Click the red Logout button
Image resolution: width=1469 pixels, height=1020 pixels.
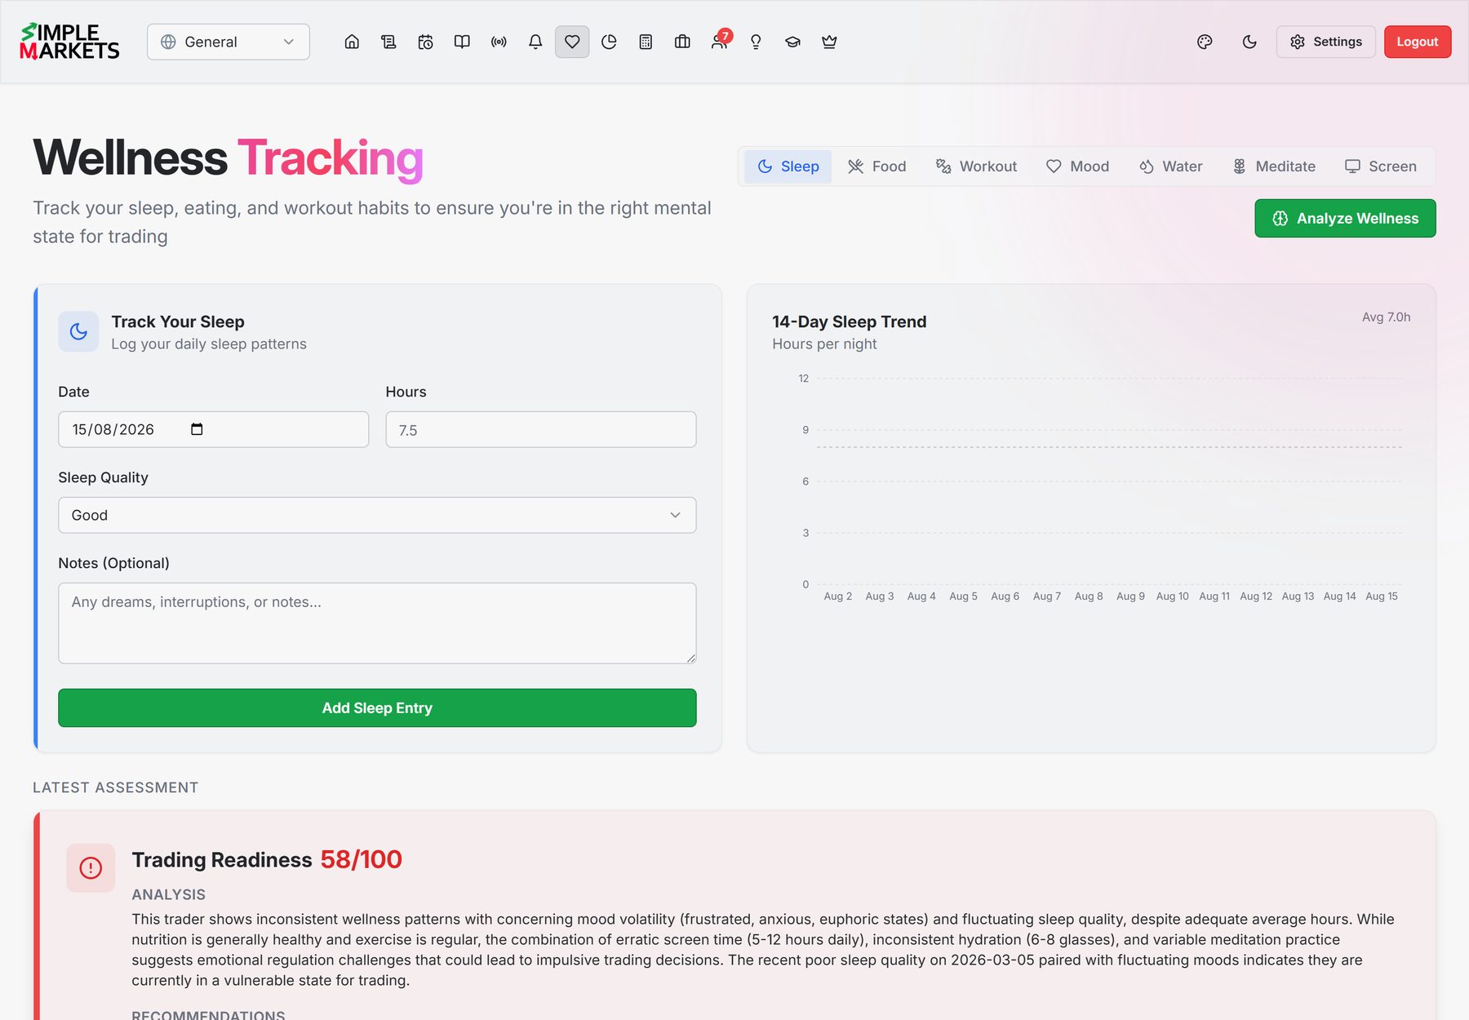(1418, 42)
